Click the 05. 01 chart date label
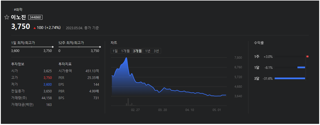 point(217,110)
